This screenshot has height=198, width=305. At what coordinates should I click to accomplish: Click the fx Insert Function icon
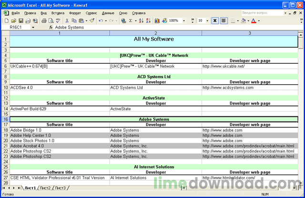coord(51,28)
